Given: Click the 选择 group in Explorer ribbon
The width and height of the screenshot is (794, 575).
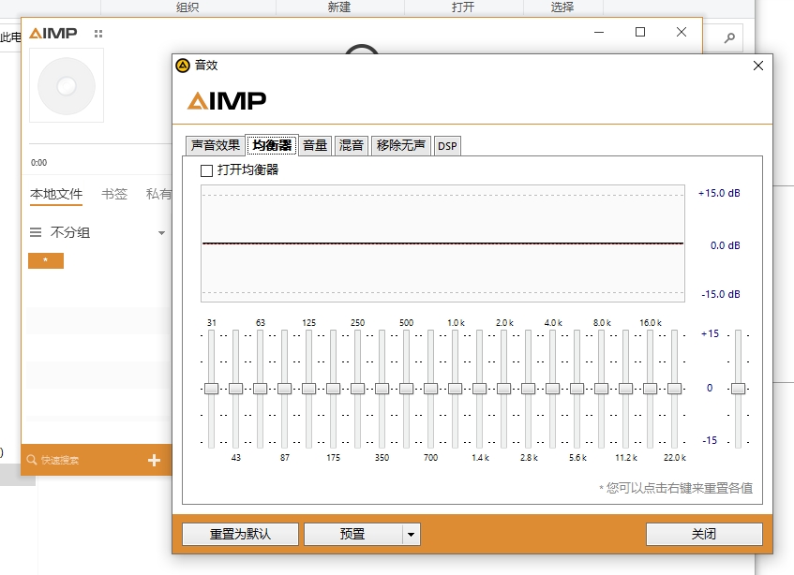Looking at the screenshot, I should click(562, 7).
